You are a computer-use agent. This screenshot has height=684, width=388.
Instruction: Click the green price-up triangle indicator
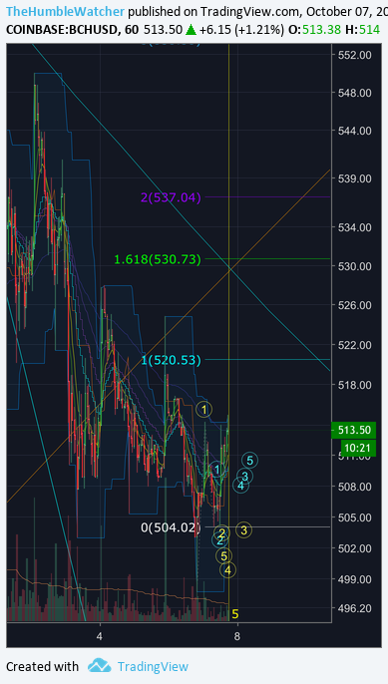[x=191, y=30]
